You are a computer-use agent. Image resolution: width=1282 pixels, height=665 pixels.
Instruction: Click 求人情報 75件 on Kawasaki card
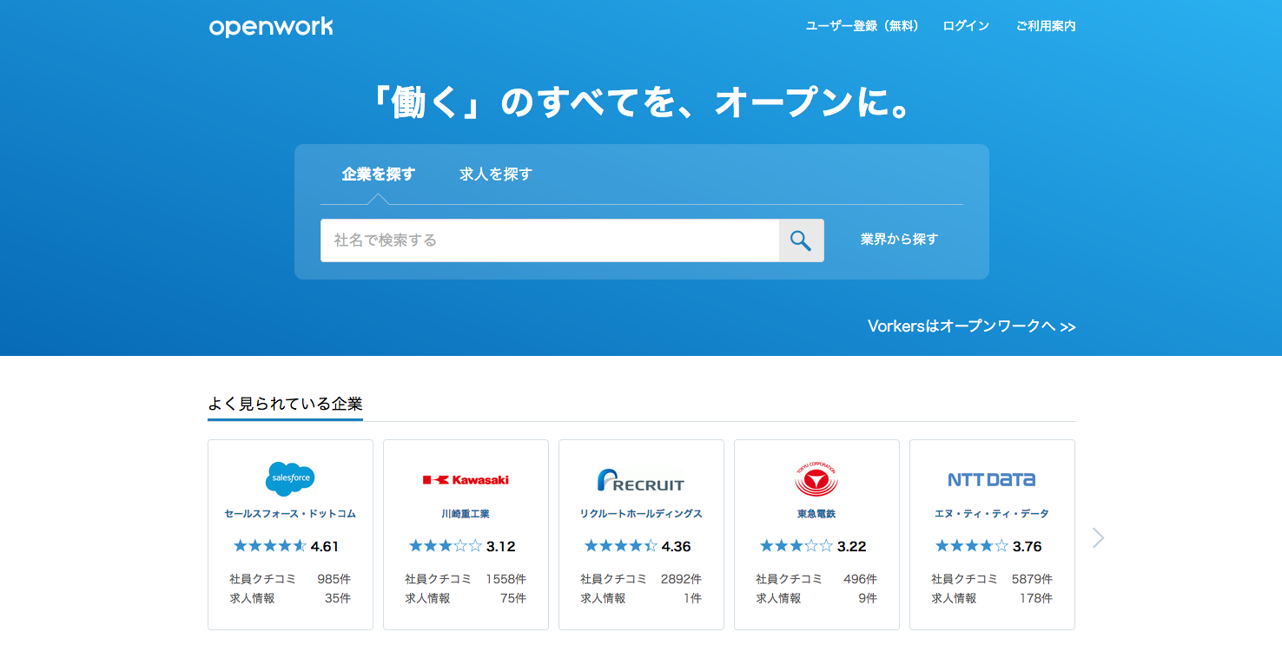[466, 598]
